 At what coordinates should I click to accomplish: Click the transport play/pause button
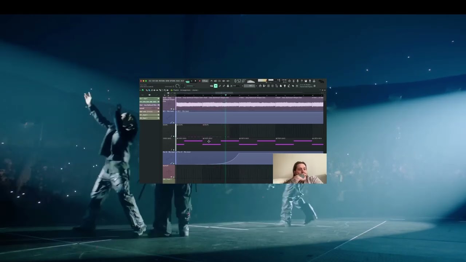point(191,81)
